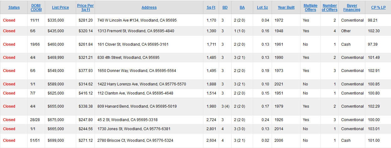Click the Multiple Offers column header

pyautogui.click(x=310, y=8)
